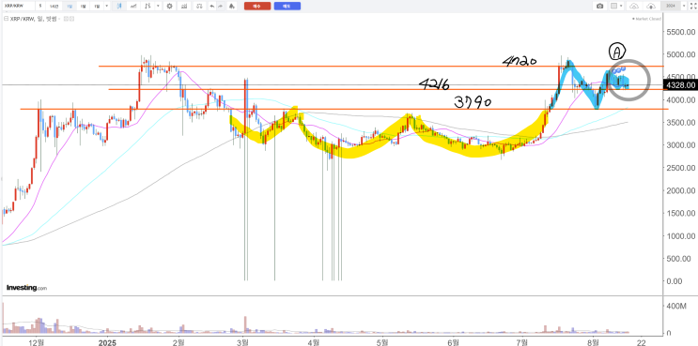Click the XRP/KRW symbol search field
Screen dimensions: 698x346
[18, 6]
